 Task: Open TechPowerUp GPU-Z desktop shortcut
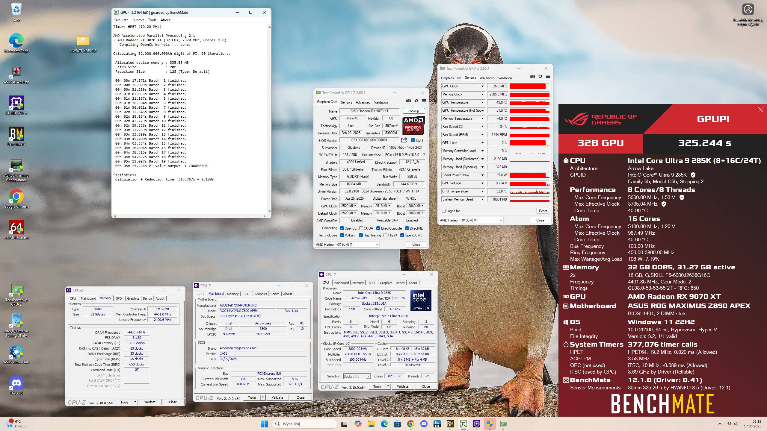[16, 295]
